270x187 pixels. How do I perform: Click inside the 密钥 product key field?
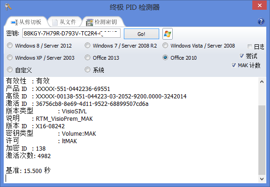coord(71,33)
